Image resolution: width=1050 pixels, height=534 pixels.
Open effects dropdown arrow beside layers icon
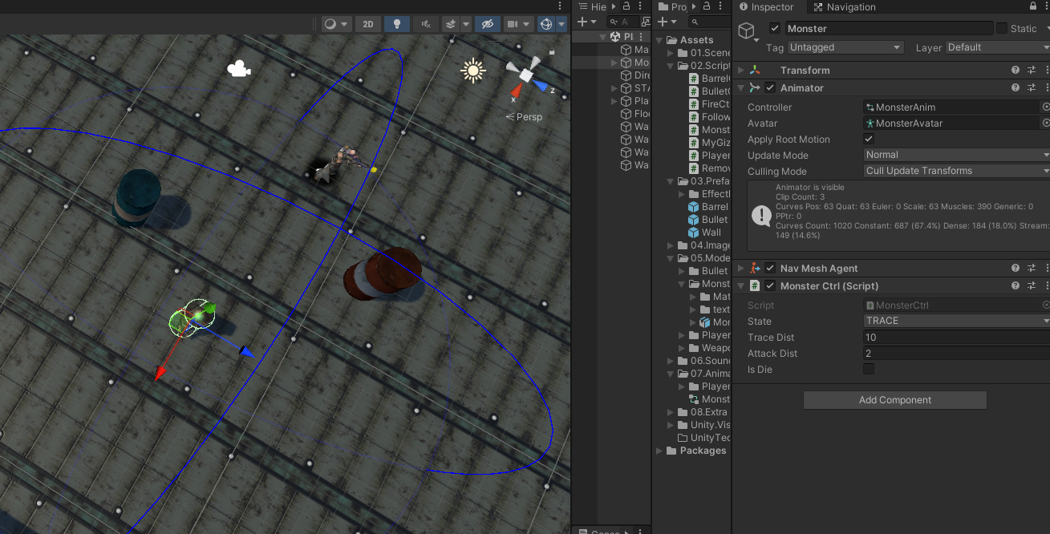tap(466, 24)
